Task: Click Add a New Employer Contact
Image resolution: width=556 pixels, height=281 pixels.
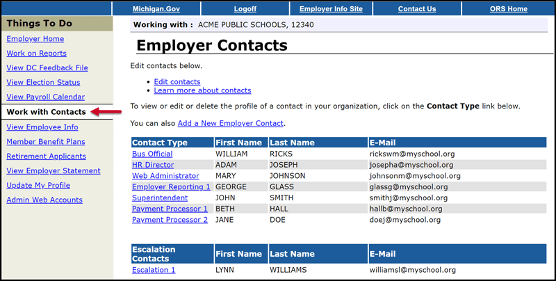Action: (x=230, y=123)
